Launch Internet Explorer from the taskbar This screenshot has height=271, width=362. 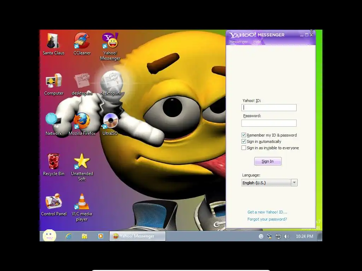tap(68, 236)
